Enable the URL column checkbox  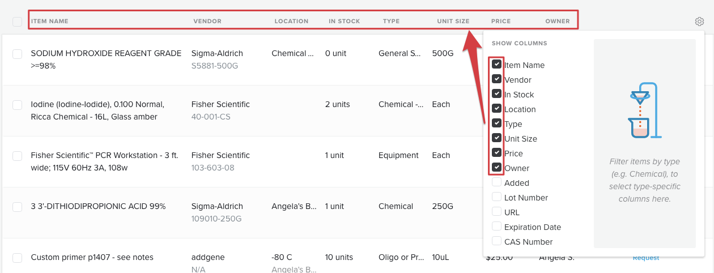497,212
